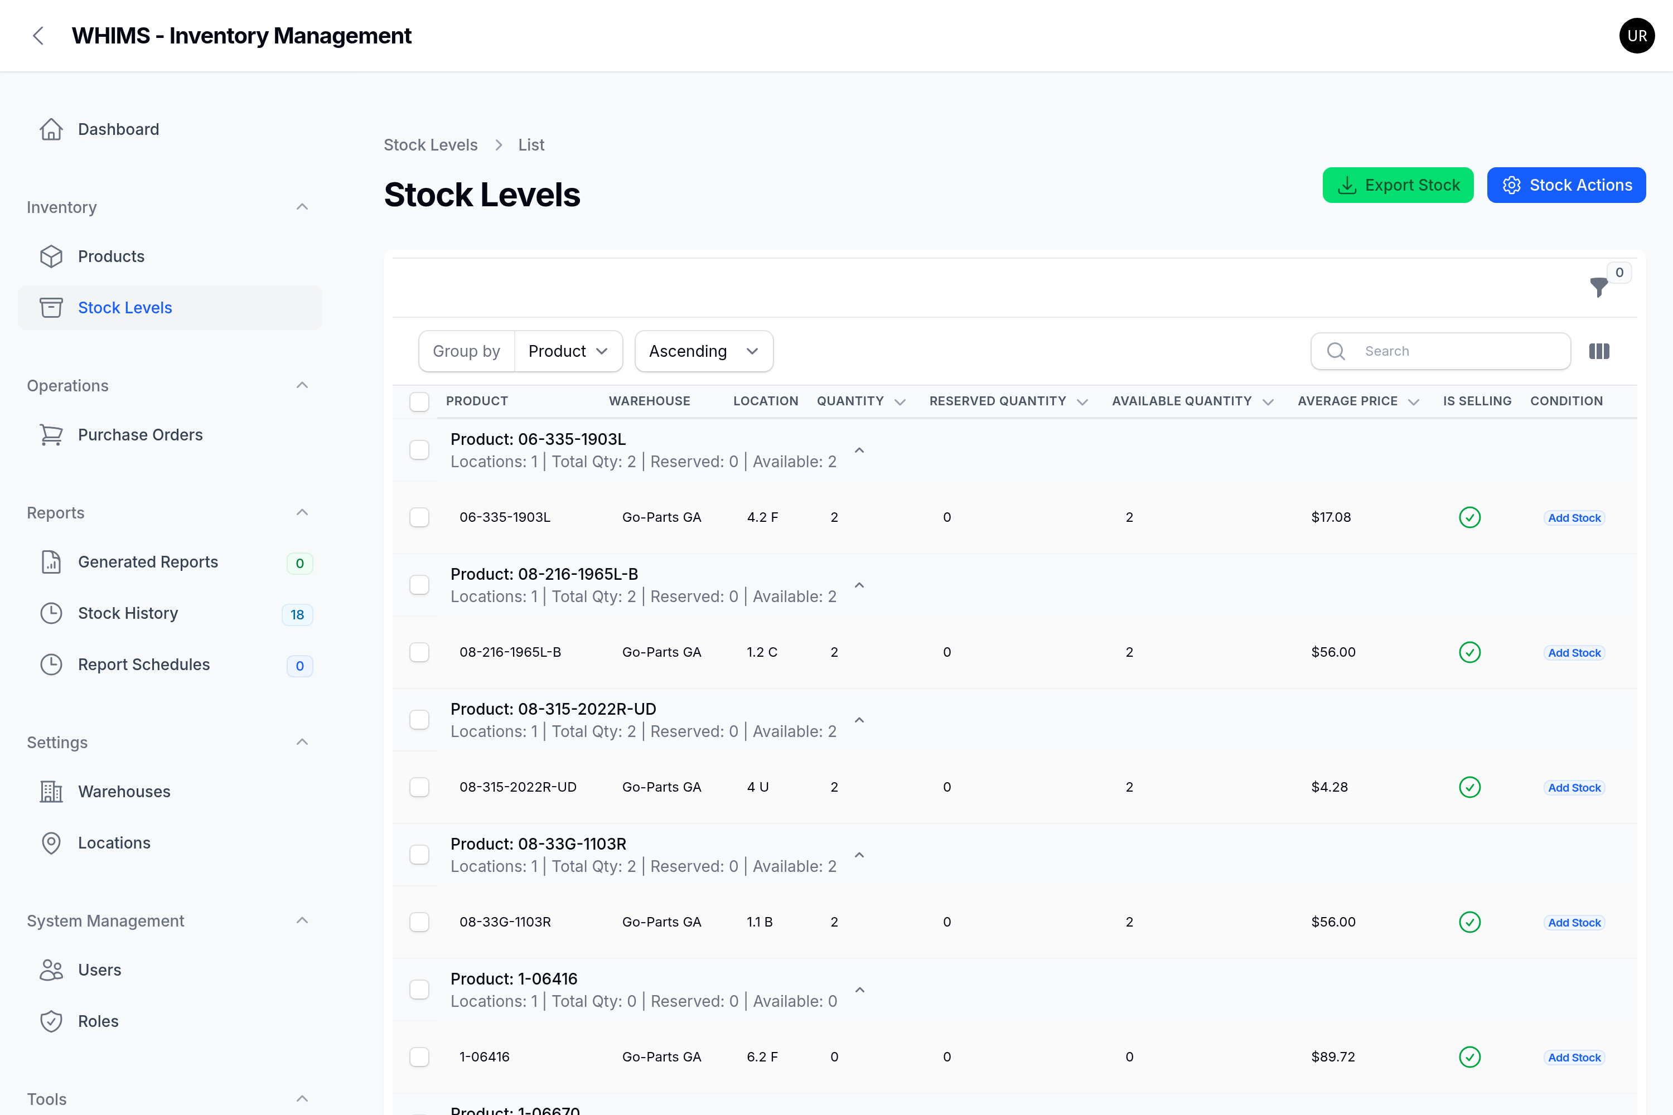Click the Generated Reports document icon

point(51,563)
